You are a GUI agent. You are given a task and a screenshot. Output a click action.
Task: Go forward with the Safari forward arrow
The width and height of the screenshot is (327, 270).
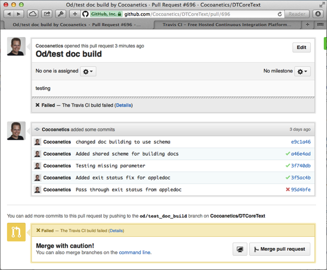click(x=19, y=14)
